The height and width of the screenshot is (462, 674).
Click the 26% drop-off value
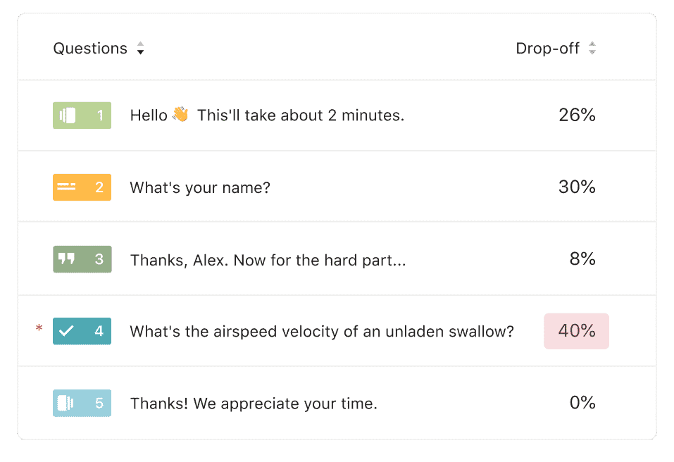pos(577,115)
